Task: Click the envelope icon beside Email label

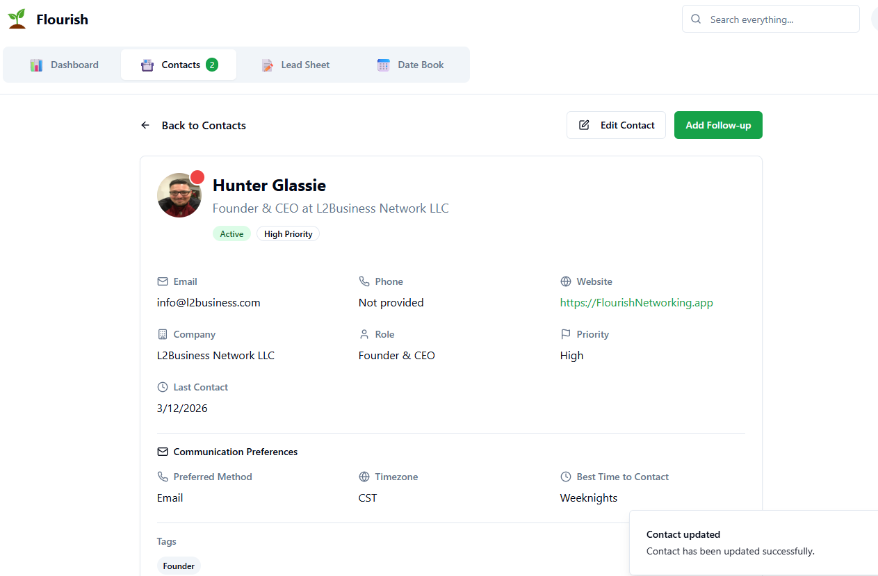Action: tap(163, 281)
